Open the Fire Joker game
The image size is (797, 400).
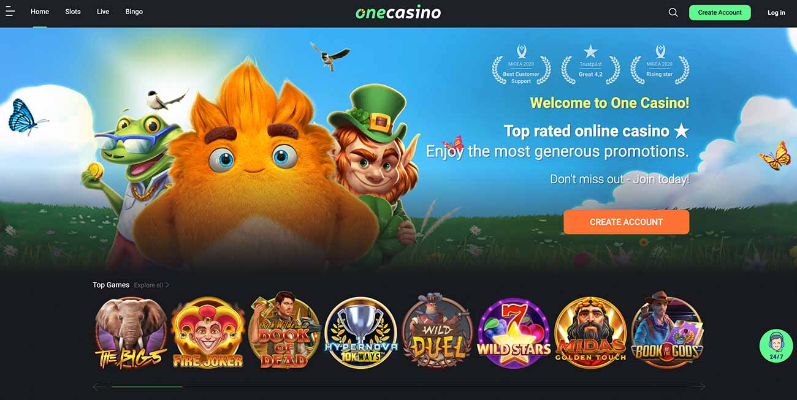pyautogui.click(x=208, y=333)
